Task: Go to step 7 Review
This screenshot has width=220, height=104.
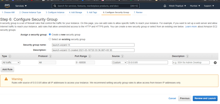Action: pyautogui.click(x=138, y=12)
